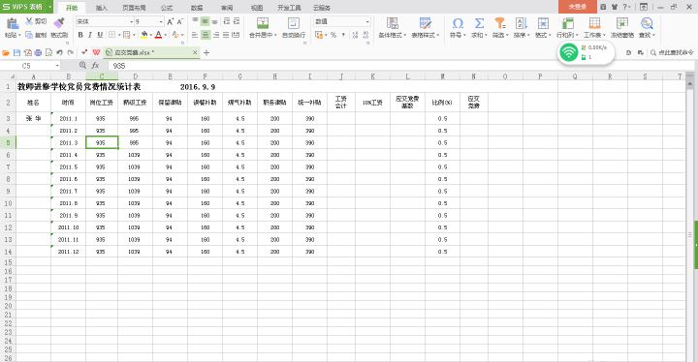Screen dimensions: 698x362
Task: Open the WPS application menu arrow
Action: [x=49, y=7]
